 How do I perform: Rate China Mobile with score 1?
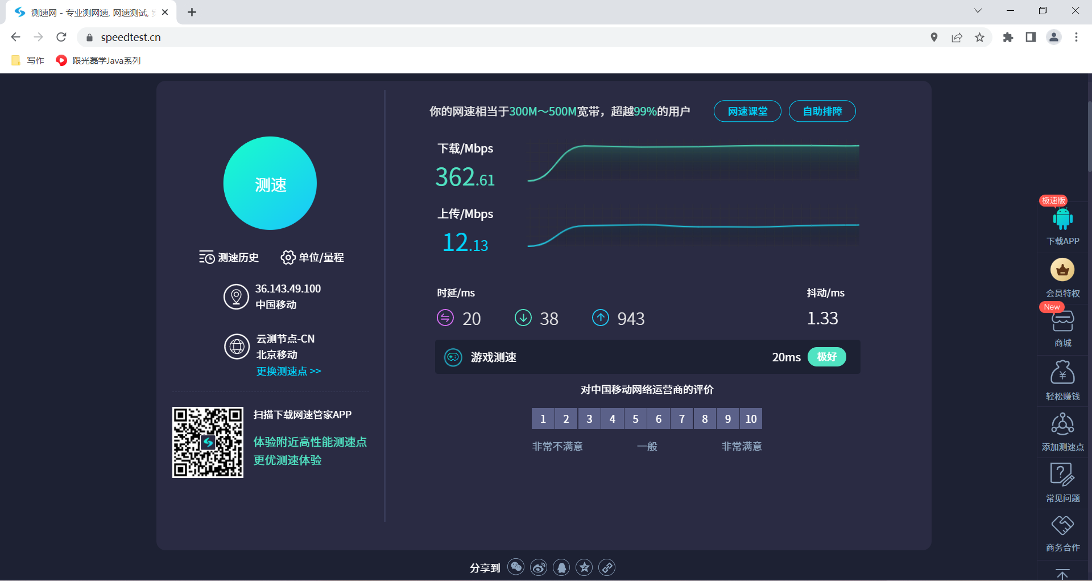(x=543, y=419)
